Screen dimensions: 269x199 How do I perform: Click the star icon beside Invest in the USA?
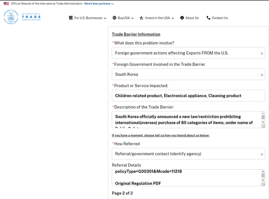coord(142,18)
